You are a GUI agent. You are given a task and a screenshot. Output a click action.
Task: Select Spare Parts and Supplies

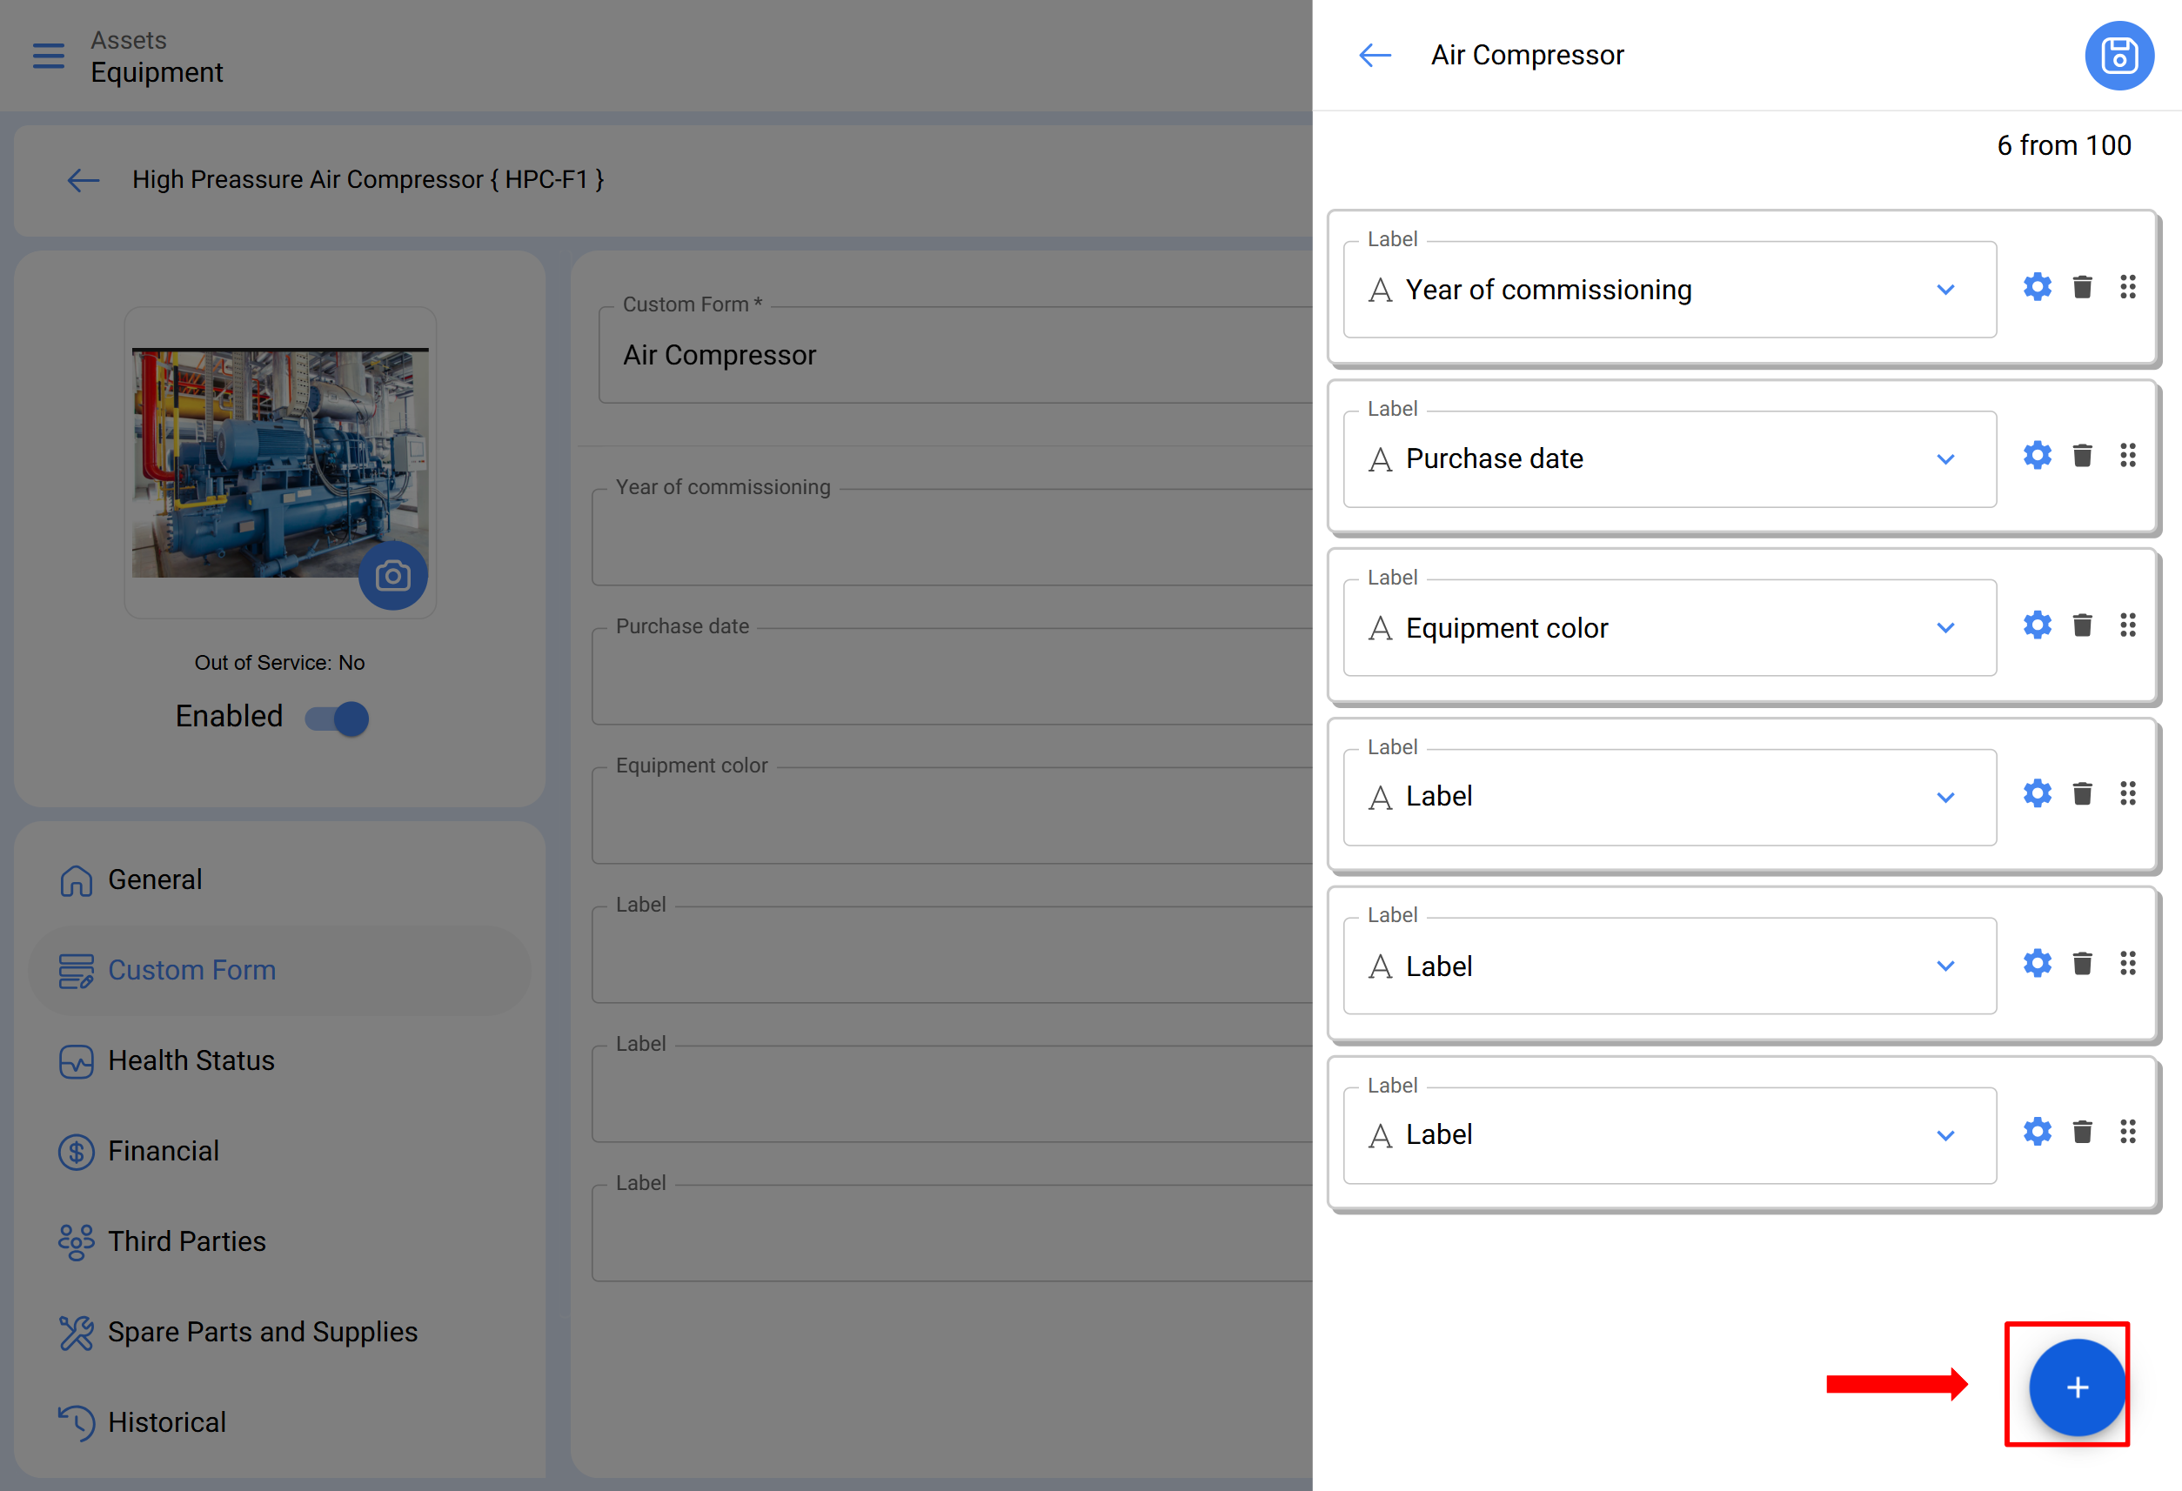(x=262, y=1333)
